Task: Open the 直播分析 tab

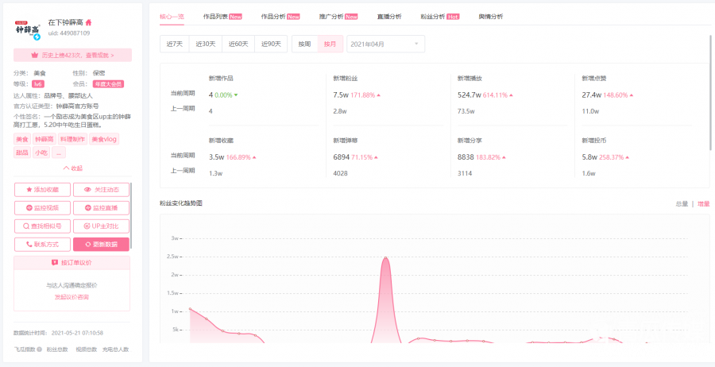Action: click(388, 17)
